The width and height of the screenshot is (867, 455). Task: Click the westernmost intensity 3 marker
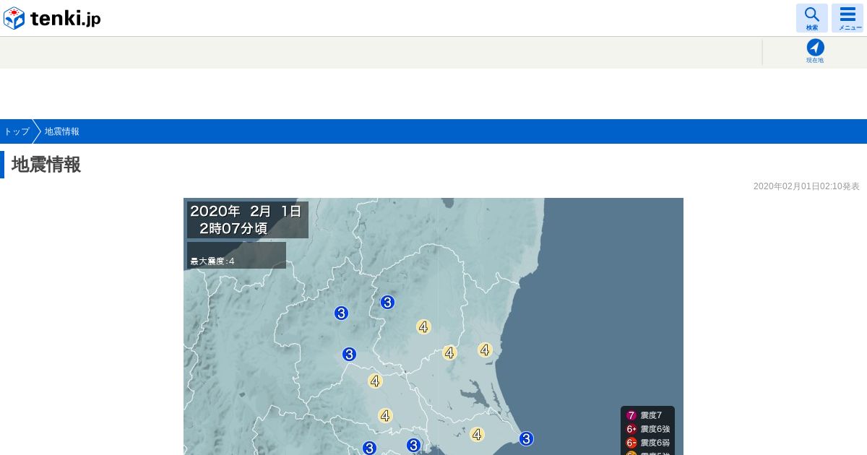click(342, 313)
